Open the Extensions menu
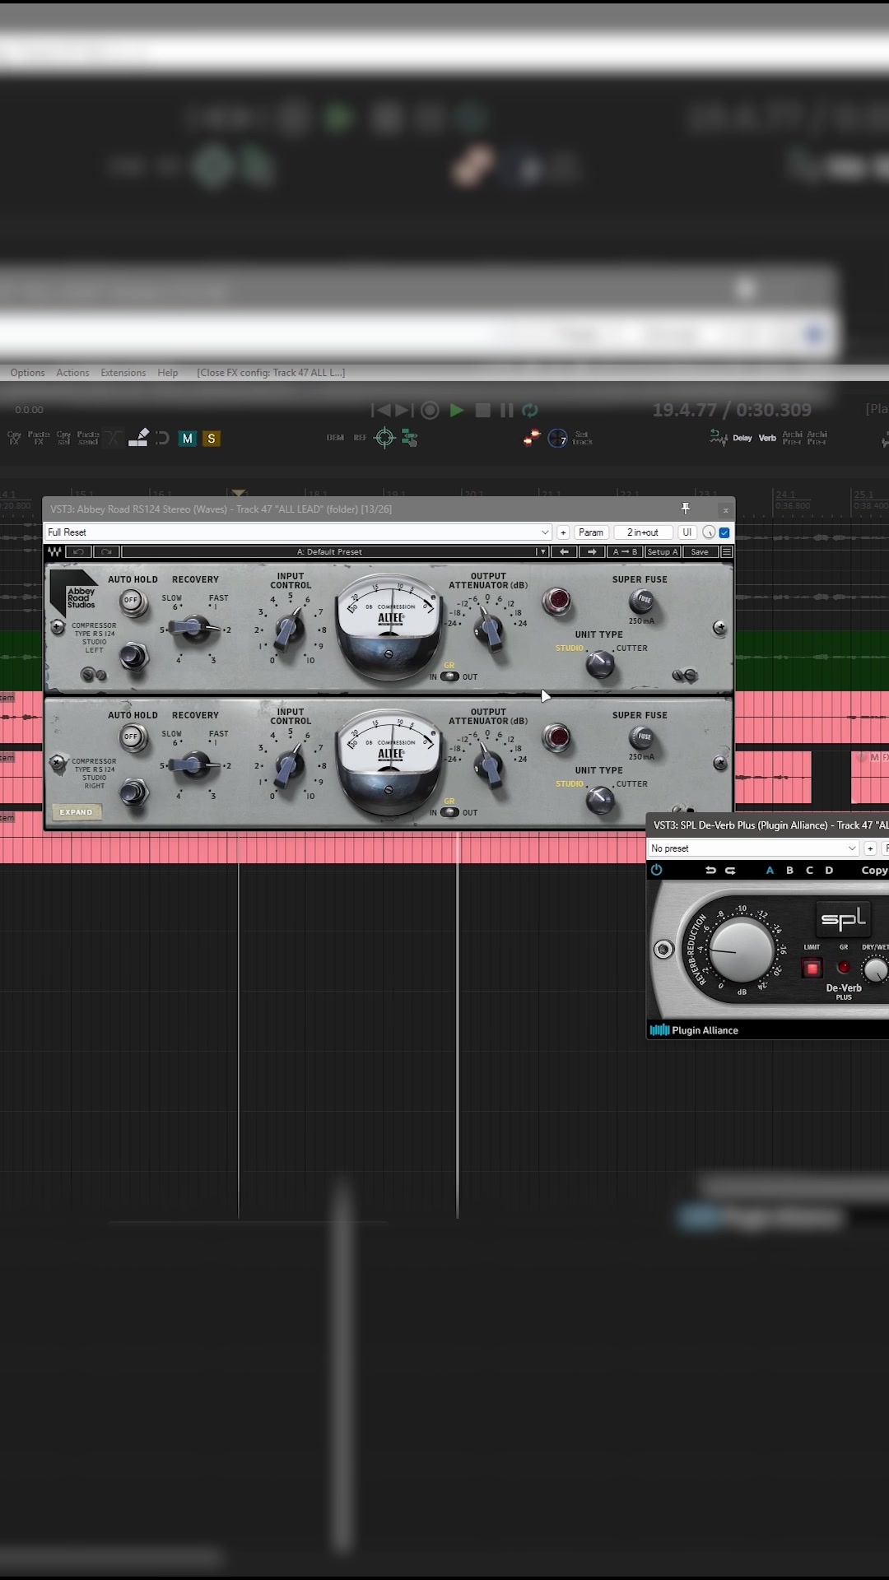889x1580 pixels. [x=123, y=373]
